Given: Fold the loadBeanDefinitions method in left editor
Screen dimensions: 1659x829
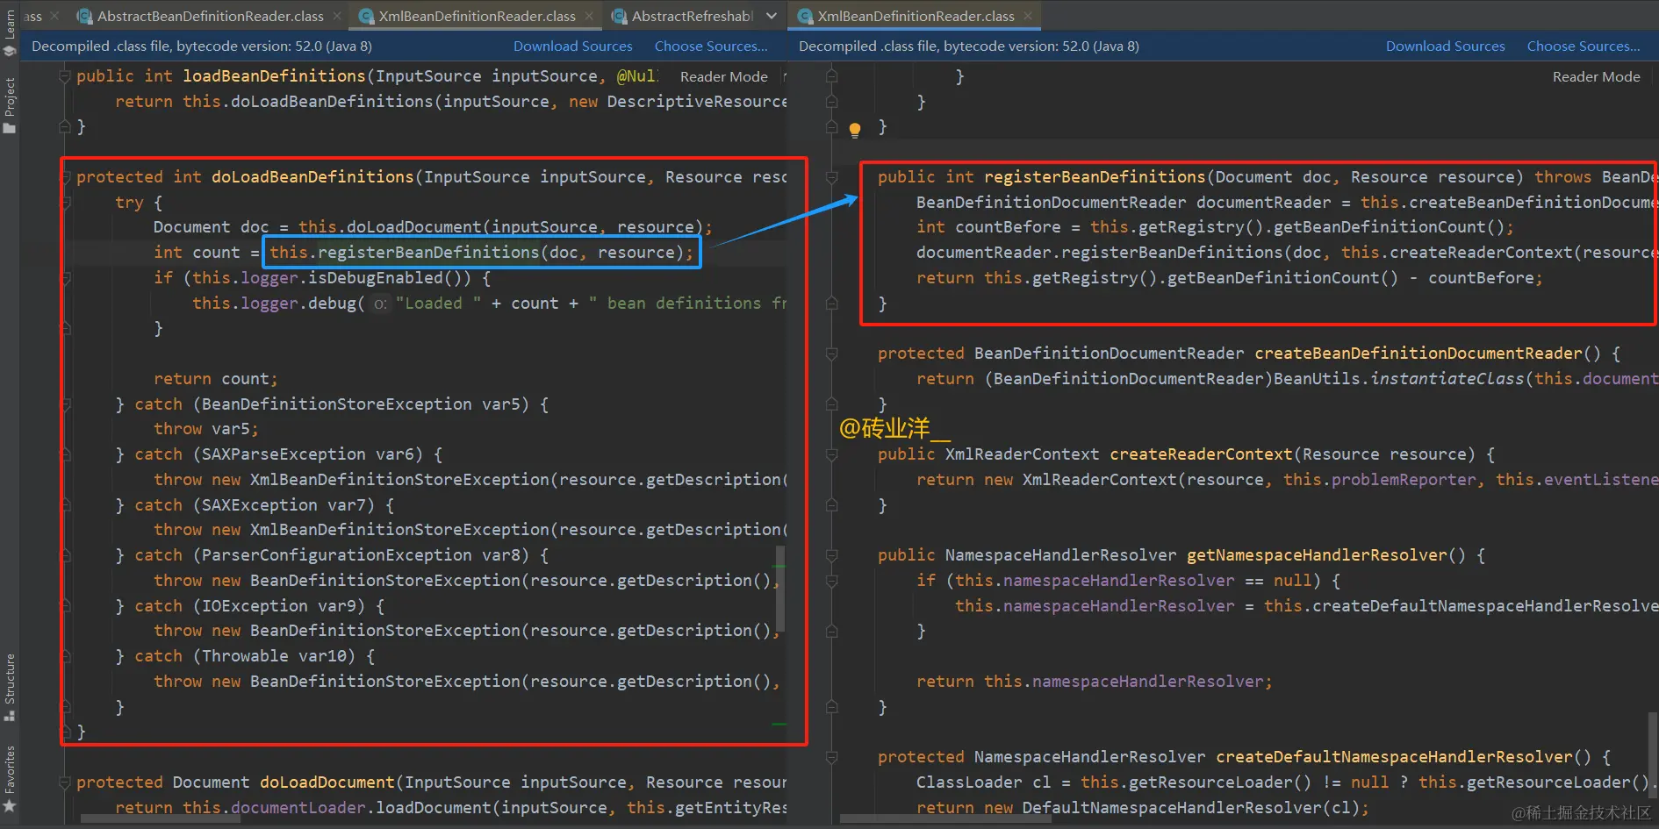Looking at the screenshot, I should coord(64,76).
